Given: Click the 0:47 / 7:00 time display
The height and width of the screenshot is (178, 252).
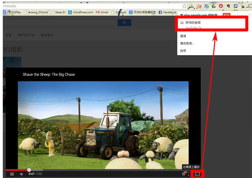Looking at the screenshot, I should point(35,174).
